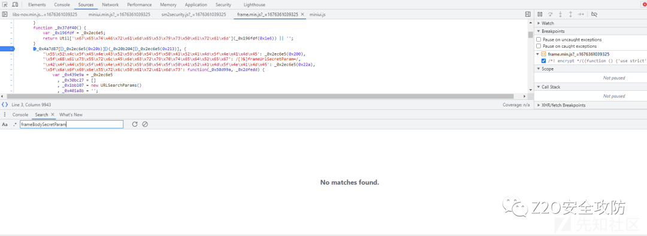Select the Sources panel tab
The image size is (647, 236).
point(86,5)
